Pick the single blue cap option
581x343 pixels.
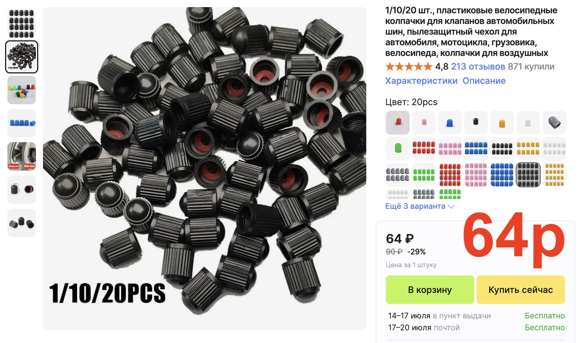(450, 123)
